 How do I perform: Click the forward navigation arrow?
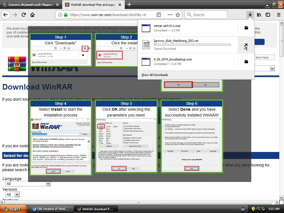15,15
